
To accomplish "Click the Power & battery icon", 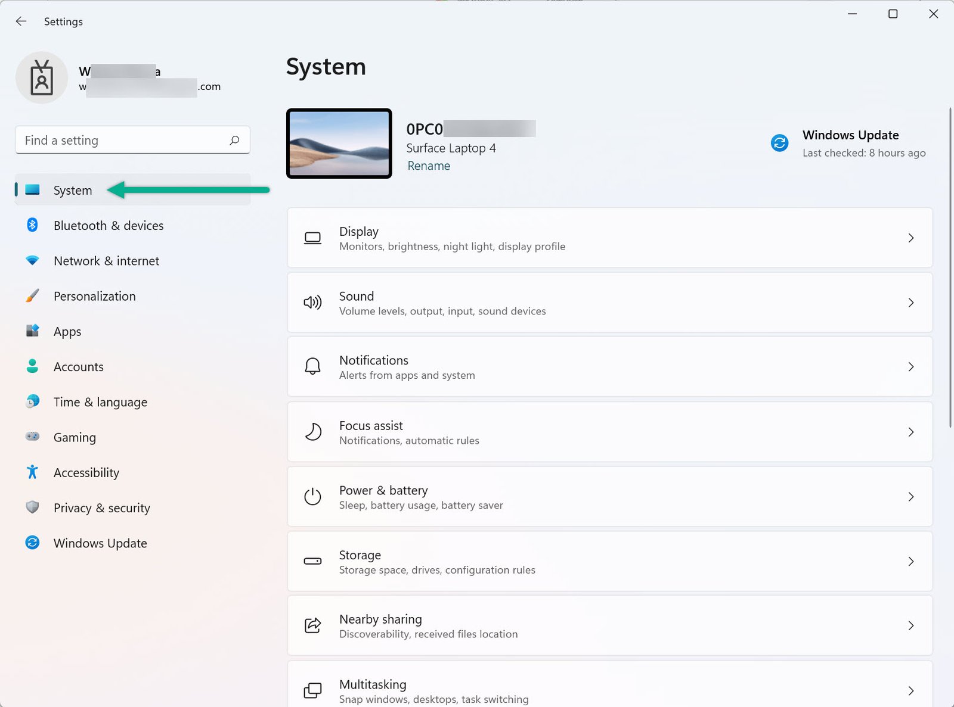I will (312, 497).
